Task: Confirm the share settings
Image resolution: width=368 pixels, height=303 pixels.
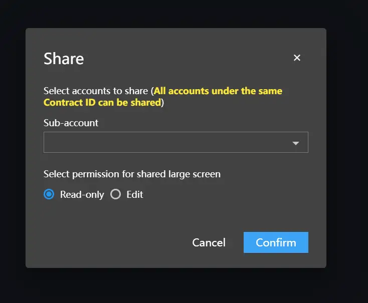Action: [276, 242]
